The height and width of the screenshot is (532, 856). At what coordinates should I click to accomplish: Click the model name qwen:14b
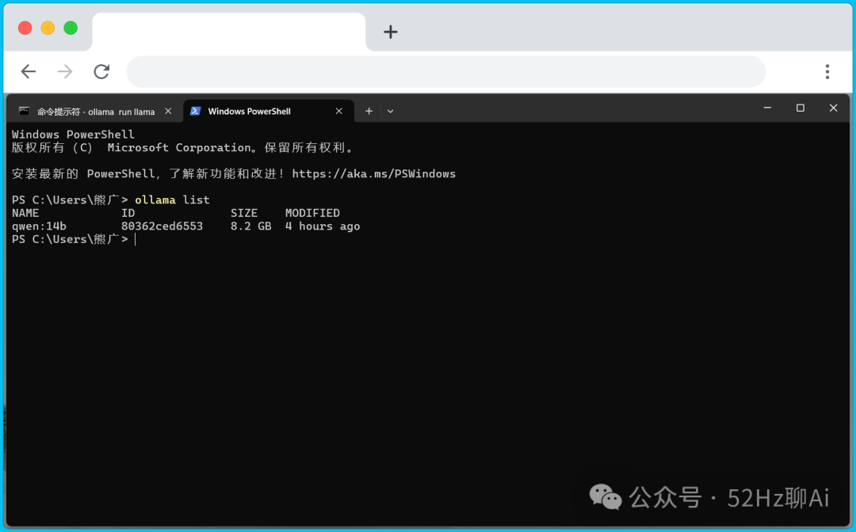coord(40,226)
